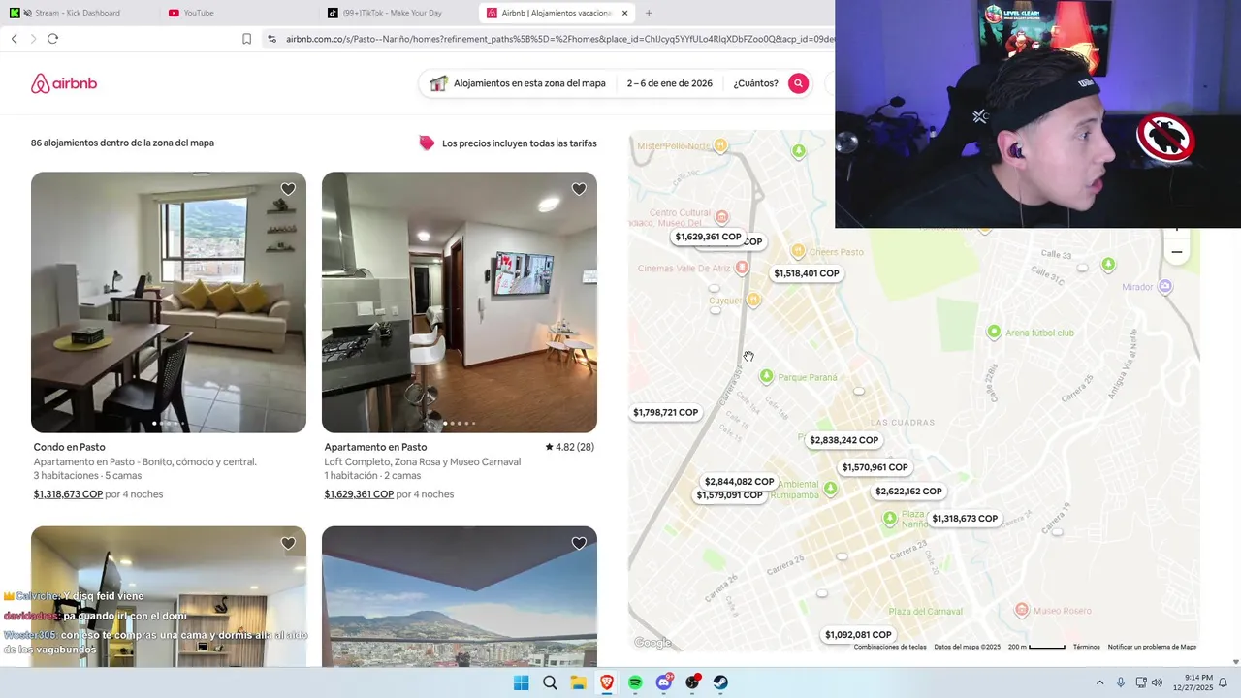Select the $1,570,961 COP map price marker

click(875, 467)
